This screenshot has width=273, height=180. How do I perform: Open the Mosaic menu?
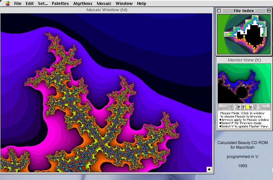click(x=104, y=4)
